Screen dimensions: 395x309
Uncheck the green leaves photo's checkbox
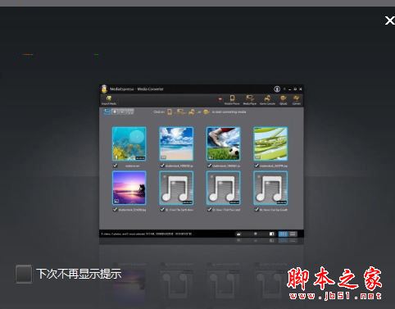tap(257, 166)
